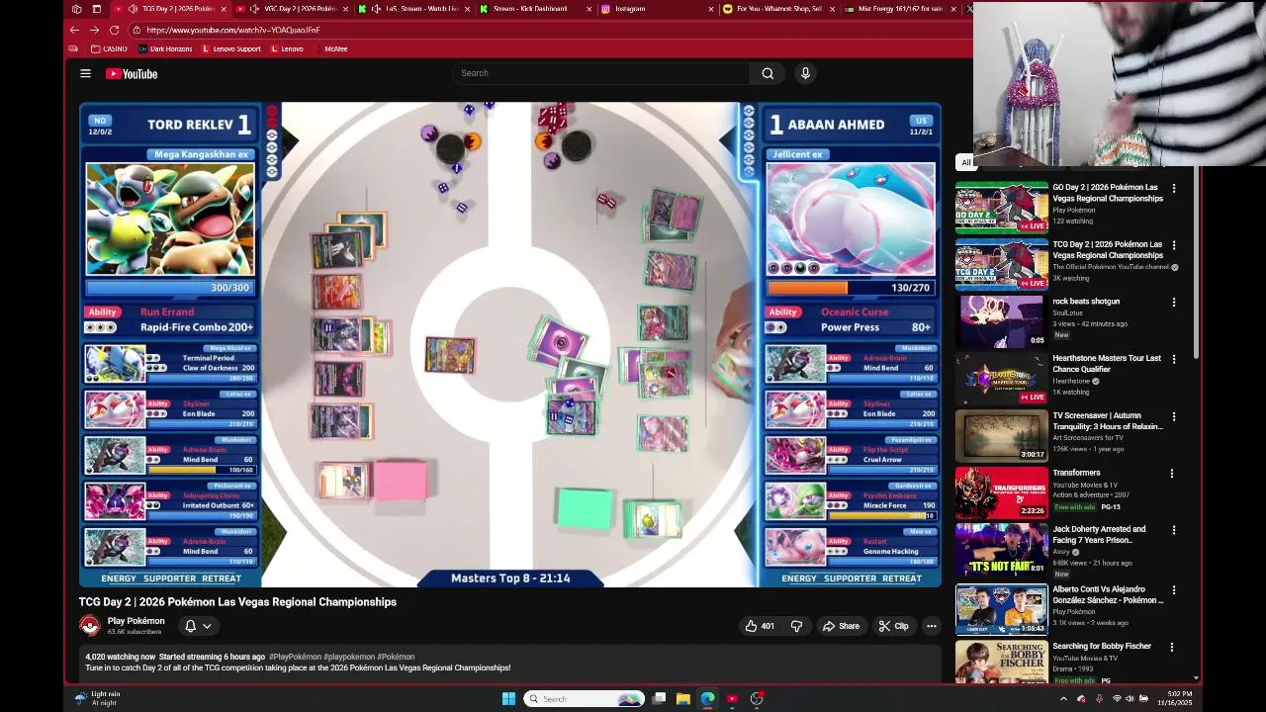The image size is (1266, 712).
Task: Select the All filter chip
Action: tap(965, 162)
